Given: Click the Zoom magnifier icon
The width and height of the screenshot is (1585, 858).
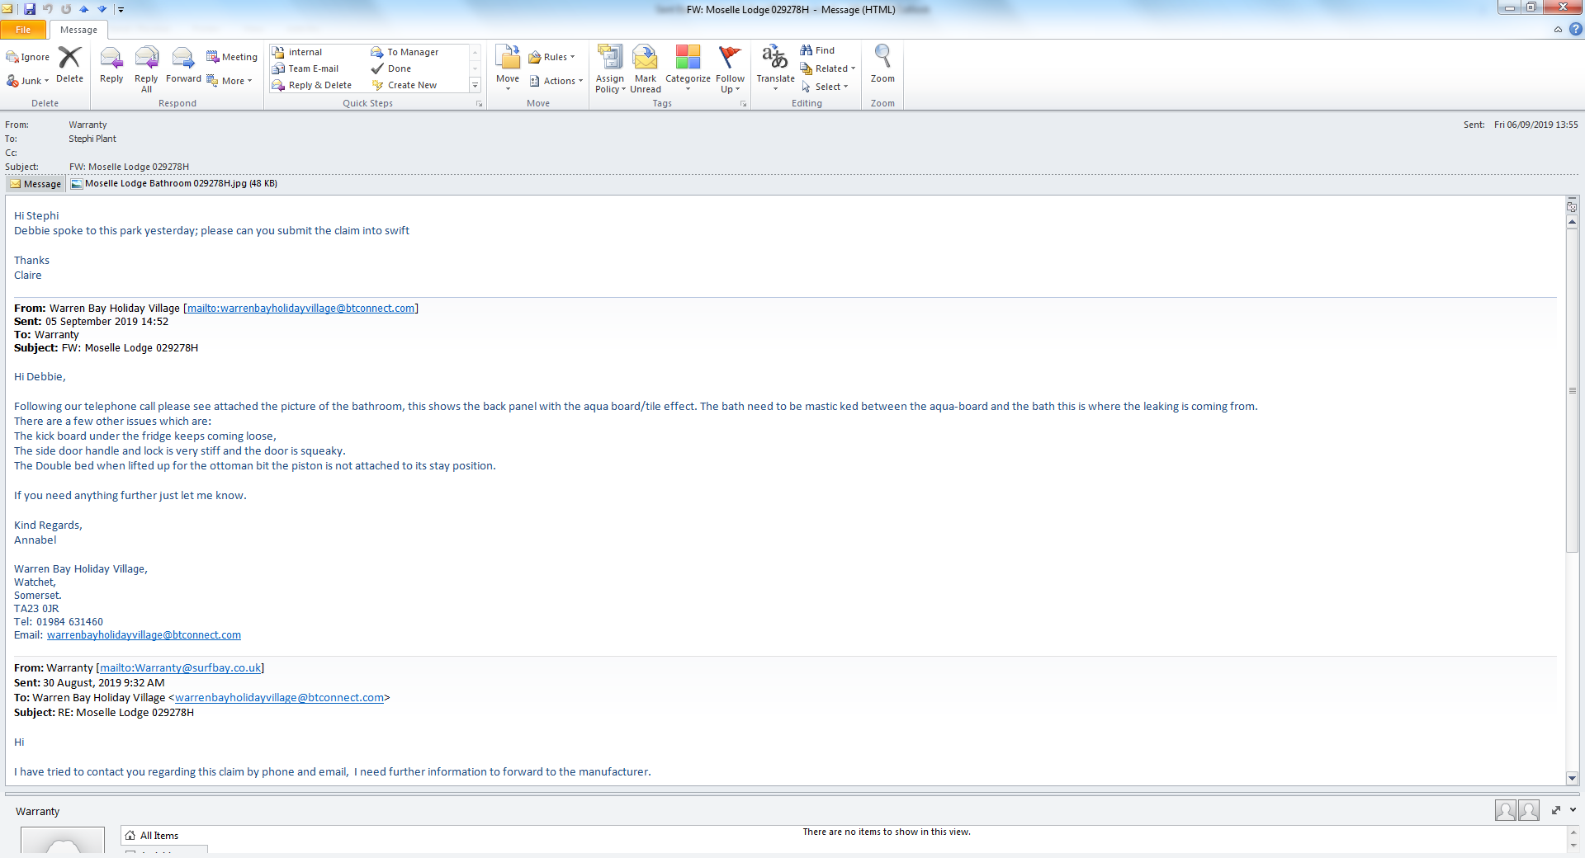Looking at the screenshot, I should (882, 64).
